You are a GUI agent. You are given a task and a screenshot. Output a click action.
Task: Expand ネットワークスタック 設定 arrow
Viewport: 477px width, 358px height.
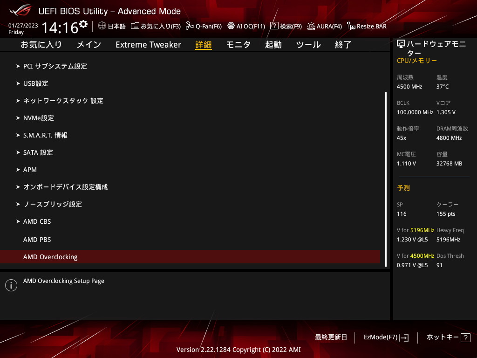(x=18, y=101)
